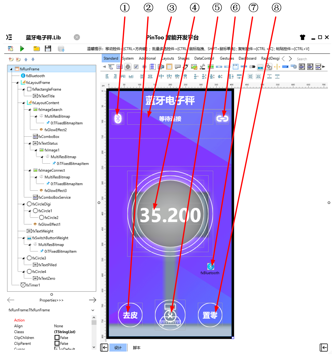Image resolution: width=334 pixels, height=356 pixels.
Task: Open the main hamburger menu icon
Action: point(9,37)
